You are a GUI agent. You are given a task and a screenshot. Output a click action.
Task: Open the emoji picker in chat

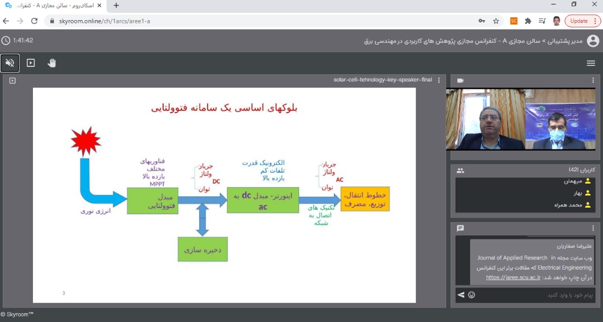(x=471, y=295)
